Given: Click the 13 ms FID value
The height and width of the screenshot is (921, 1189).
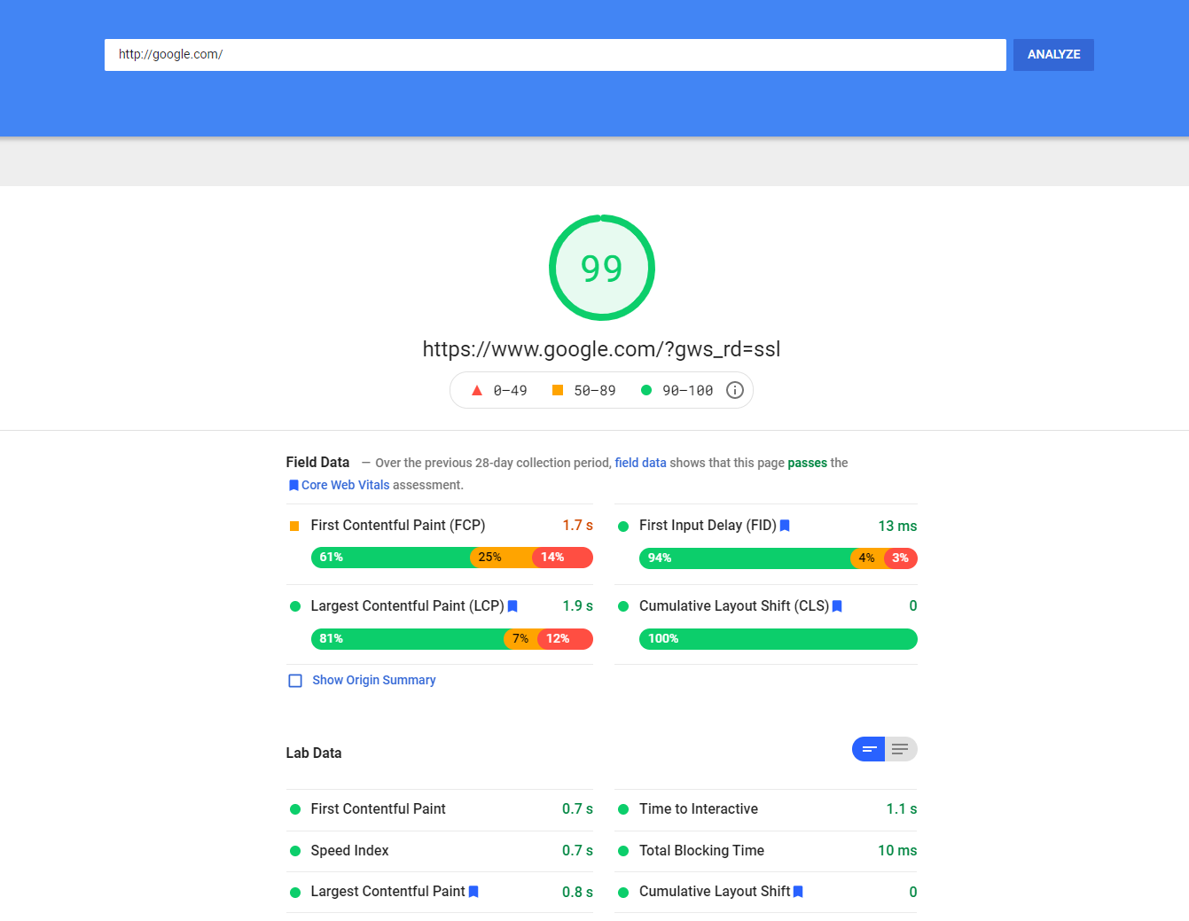Looking at the screenshot, I should pyautogui.click(x=897, y=527).
